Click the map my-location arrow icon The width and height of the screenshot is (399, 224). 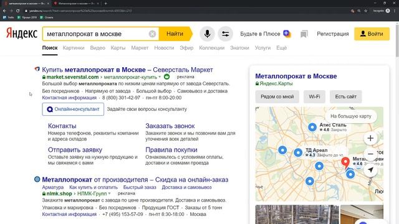[370, 170]
